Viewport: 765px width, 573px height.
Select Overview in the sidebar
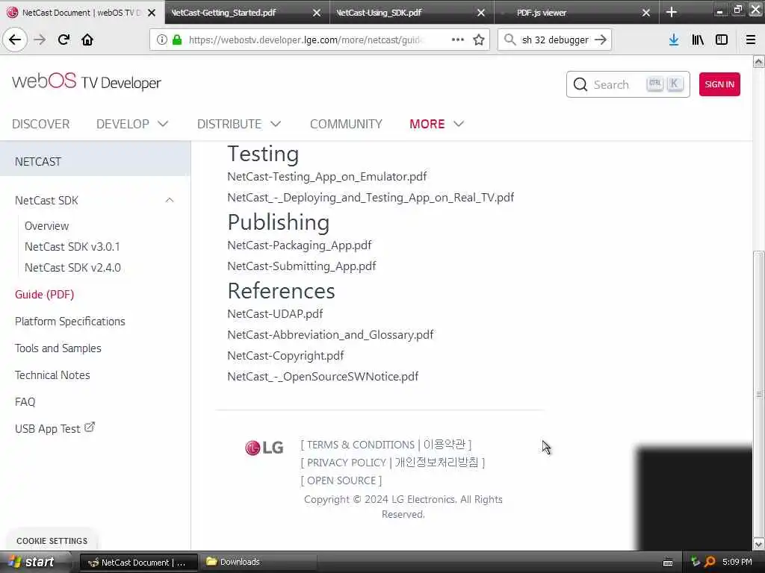click(x=47, y=226)
